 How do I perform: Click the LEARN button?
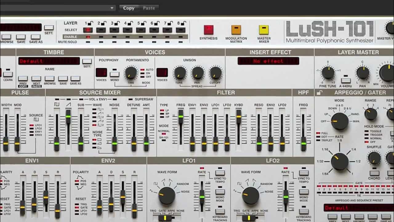(8, 74)
